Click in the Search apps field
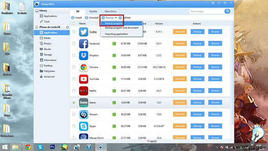The height and width of the screenshot is (151, 268). pyautogui.click(x=206, y=11)
